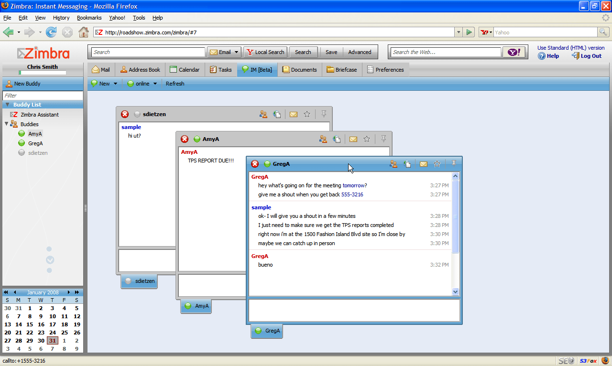Toggle the pin on the GregA chat window
This screenshot has height=366, width=612.
tap(453, 163)
